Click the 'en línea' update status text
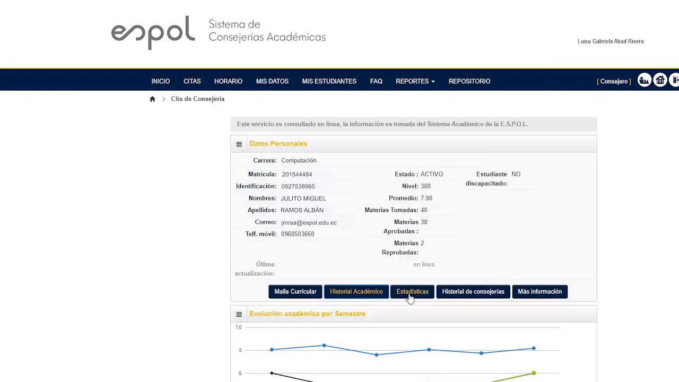This screenshot has height=382, width=679. tap(424, 264)
